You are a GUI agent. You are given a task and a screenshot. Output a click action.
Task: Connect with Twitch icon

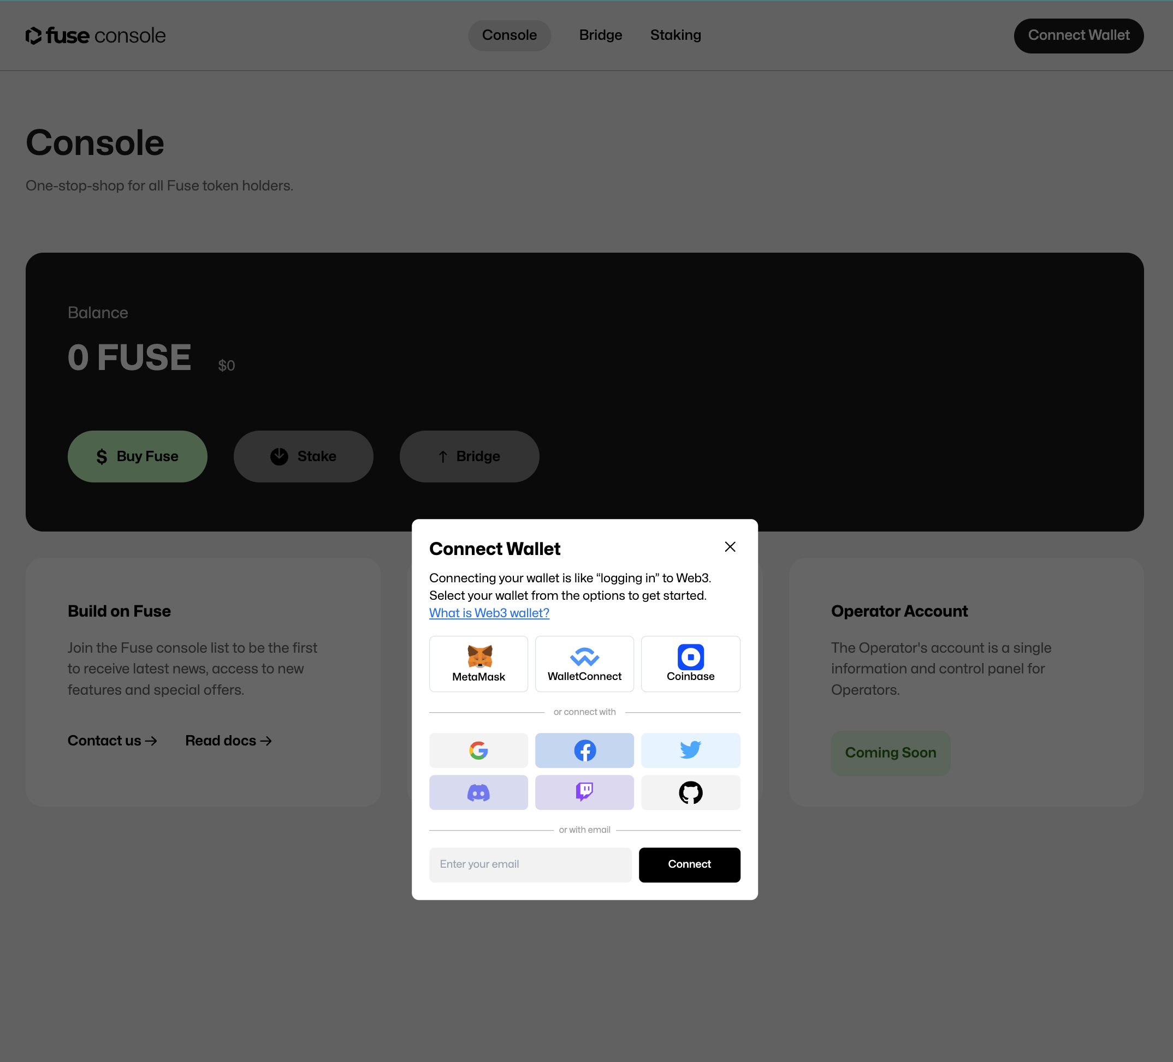(583, 792)
